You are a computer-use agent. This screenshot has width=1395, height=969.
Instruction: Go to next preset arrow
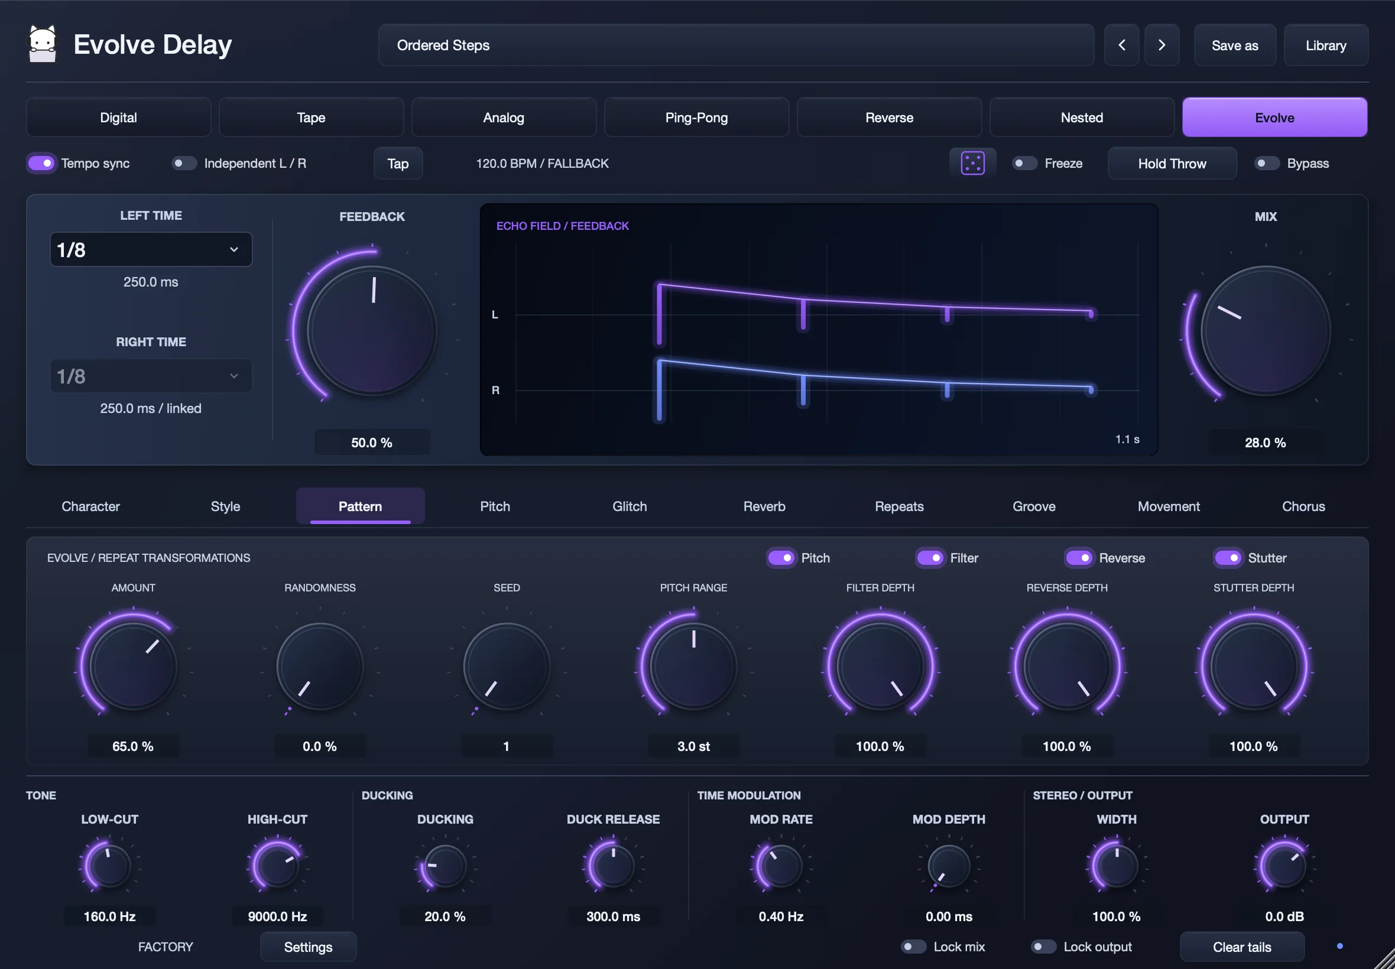point(1161,45)
